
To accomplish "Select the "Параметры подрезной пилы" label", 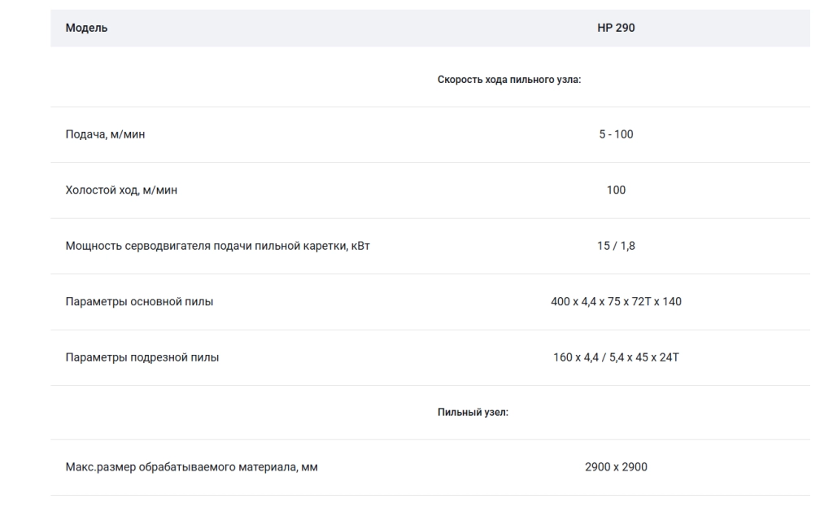I will tap(142, 358).
